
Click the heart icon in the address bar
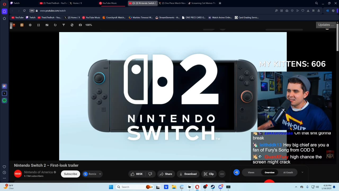(303, 11)
